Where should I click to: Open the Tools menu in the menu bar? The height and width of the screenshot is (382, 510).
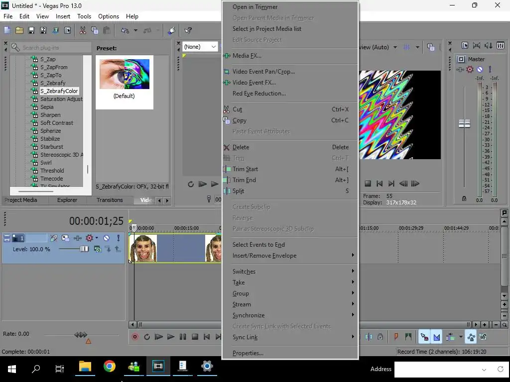point(84,16)
